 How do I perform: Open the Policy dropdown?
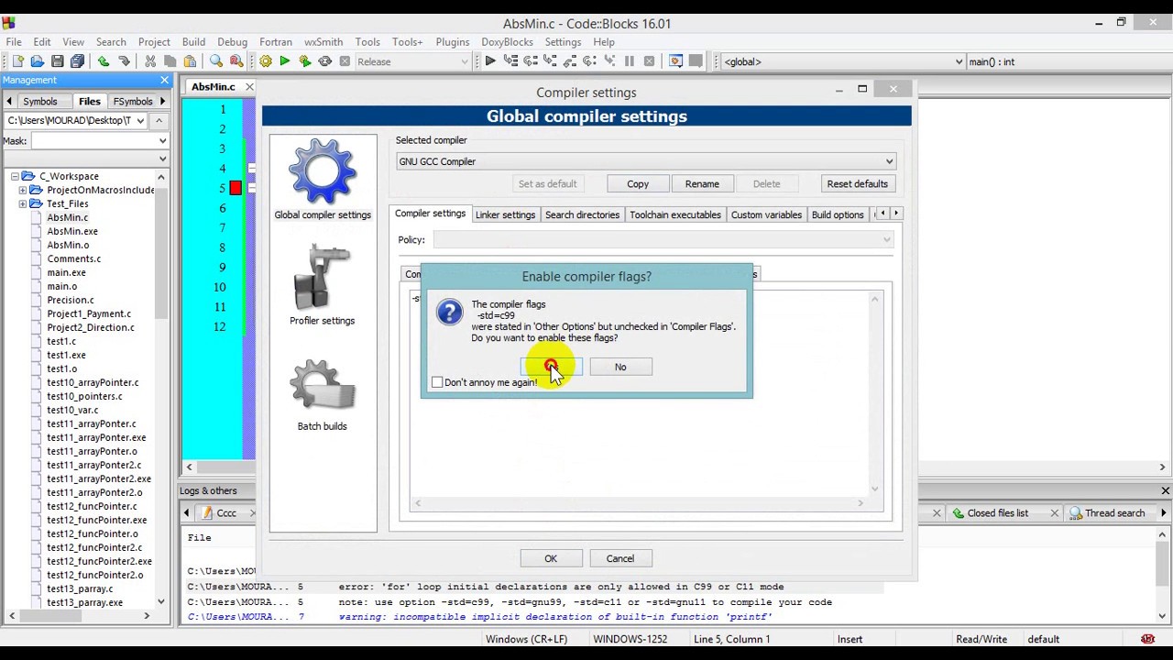pyautogui.click(x=663, y=240)
